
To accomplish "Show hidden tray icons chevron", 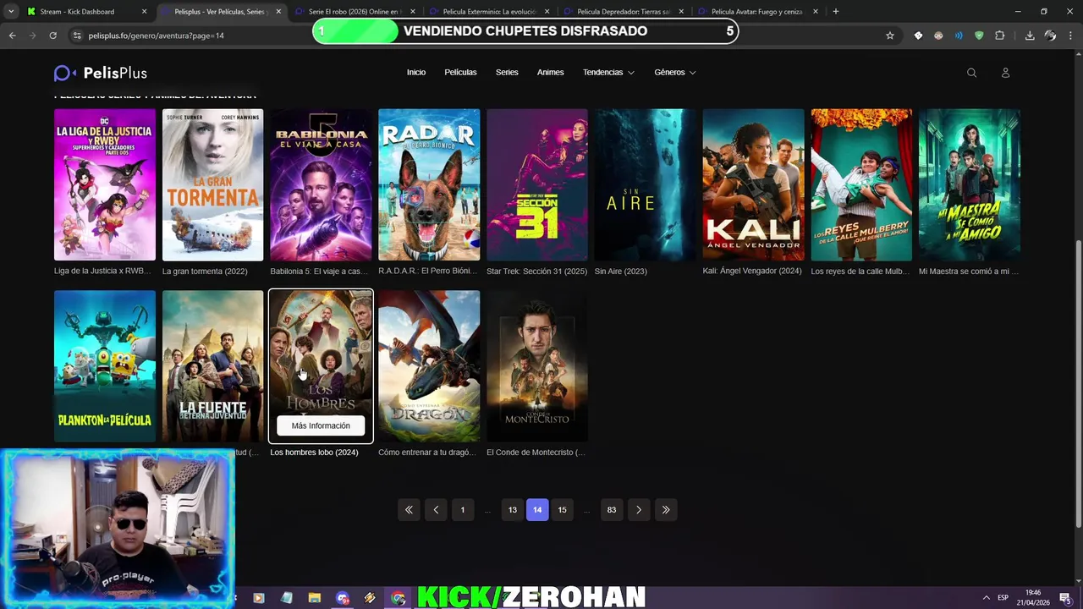I will coord(986,598).
